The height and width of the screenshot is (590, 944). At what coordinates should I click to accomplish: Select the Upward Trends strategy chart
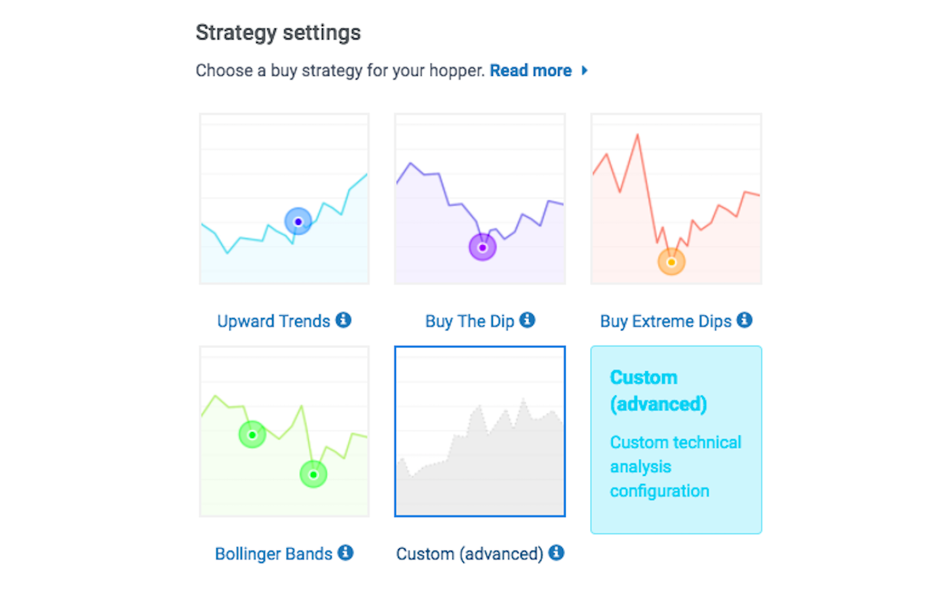[285, 199]
